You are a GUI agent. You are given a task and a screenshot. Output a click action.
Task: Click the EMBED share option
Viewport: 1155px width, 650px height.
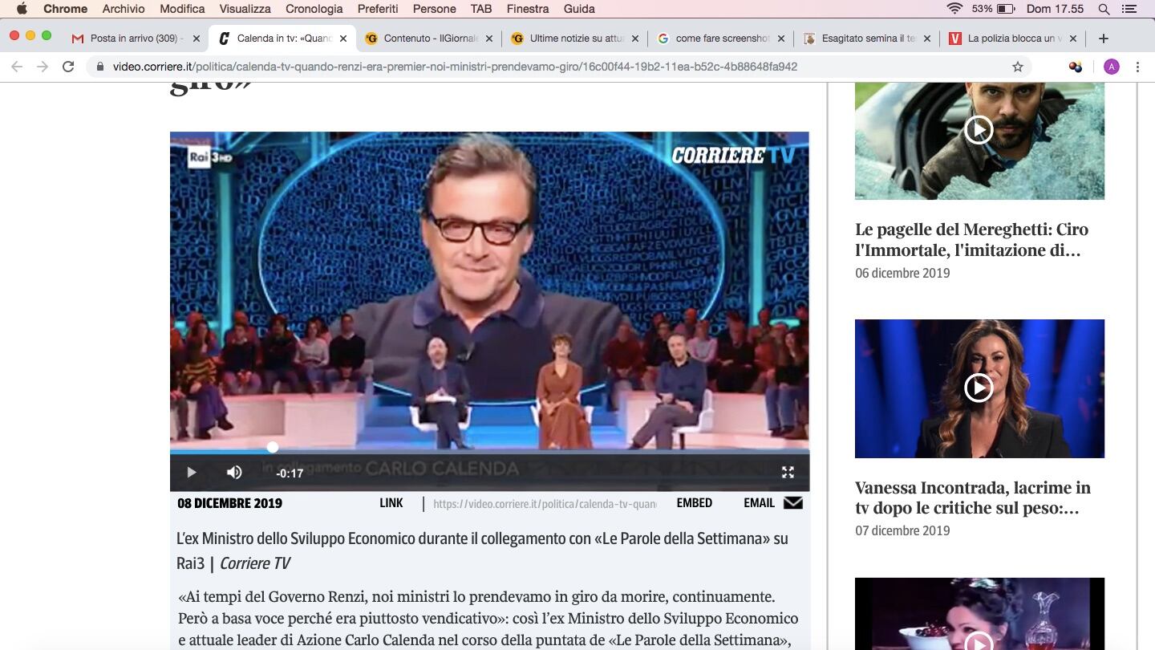(695, 503)
